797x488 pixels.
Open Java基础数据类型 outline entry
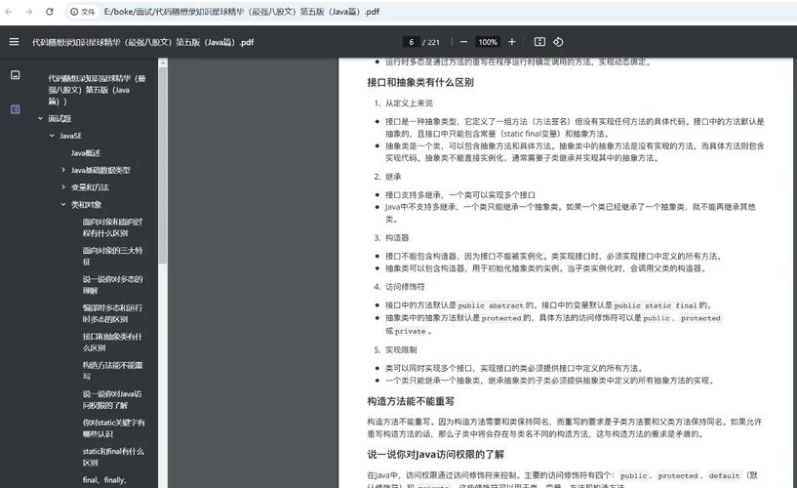100,170
